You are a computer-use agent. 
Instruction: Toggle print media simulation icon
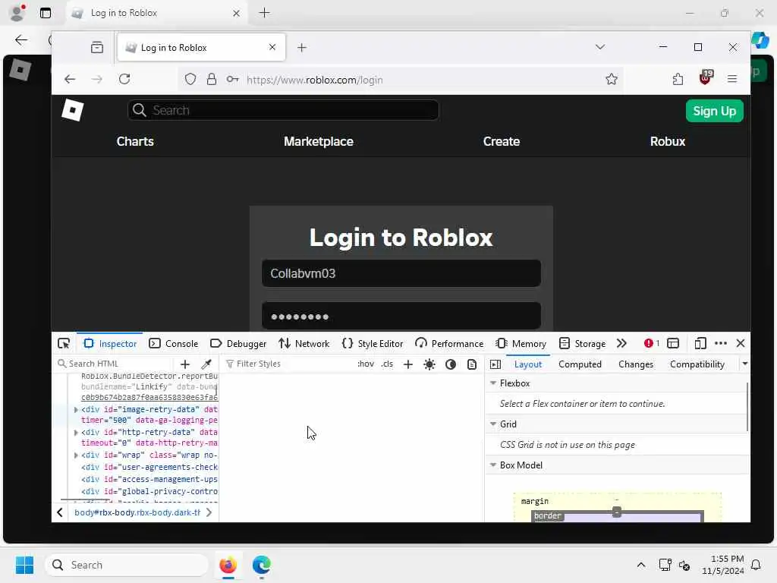point(472,364)
